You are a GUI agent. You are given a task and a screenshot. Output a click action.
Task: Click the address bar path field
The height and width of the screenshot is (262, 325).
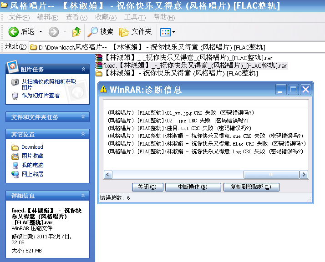click(x=177, y=47)
